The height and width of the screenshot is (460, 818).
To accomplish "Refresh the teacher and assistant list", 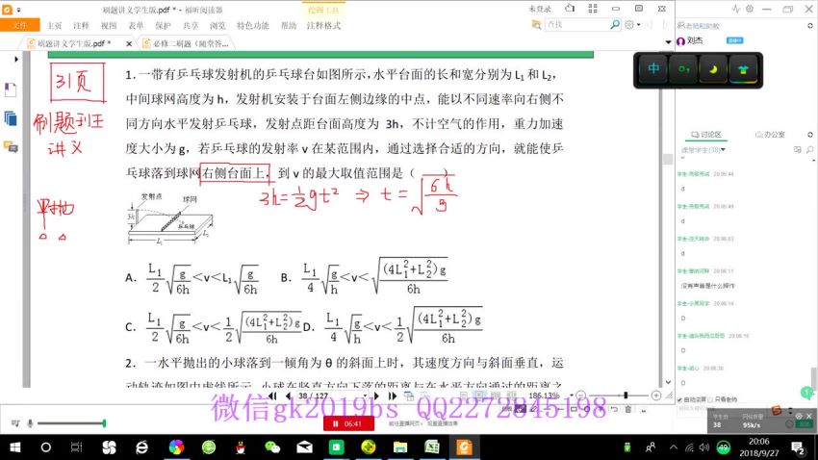I will [x=809, y=26].
